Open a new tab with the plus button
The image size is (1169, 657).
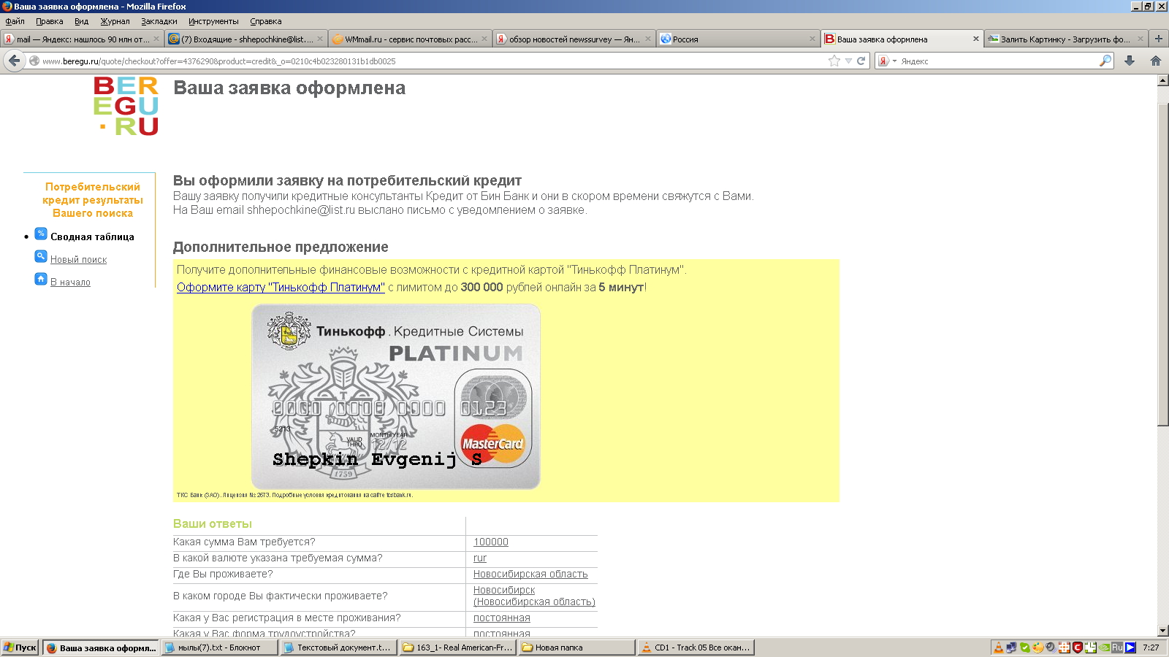click(1158, 39)
